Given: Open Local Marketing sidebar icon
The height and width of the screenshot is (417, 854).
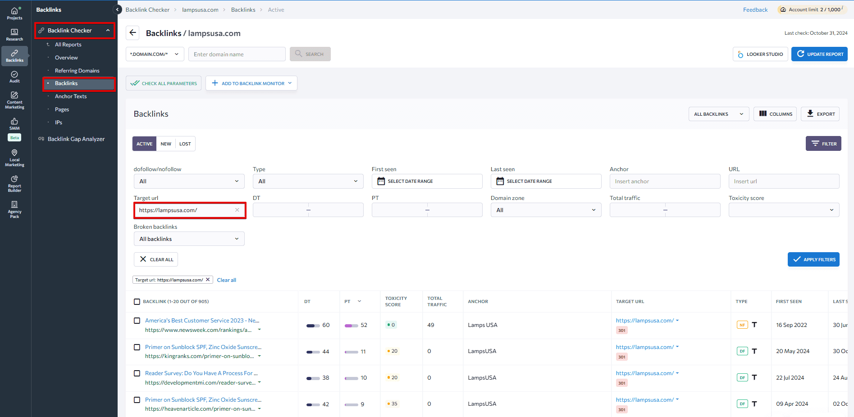Looking at the screenshot, I should tap(14, 158).
